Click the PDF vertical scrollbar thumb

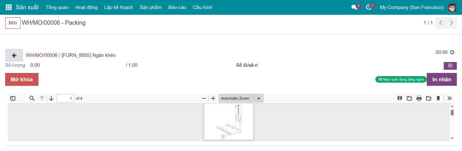(x=452, y=112)
